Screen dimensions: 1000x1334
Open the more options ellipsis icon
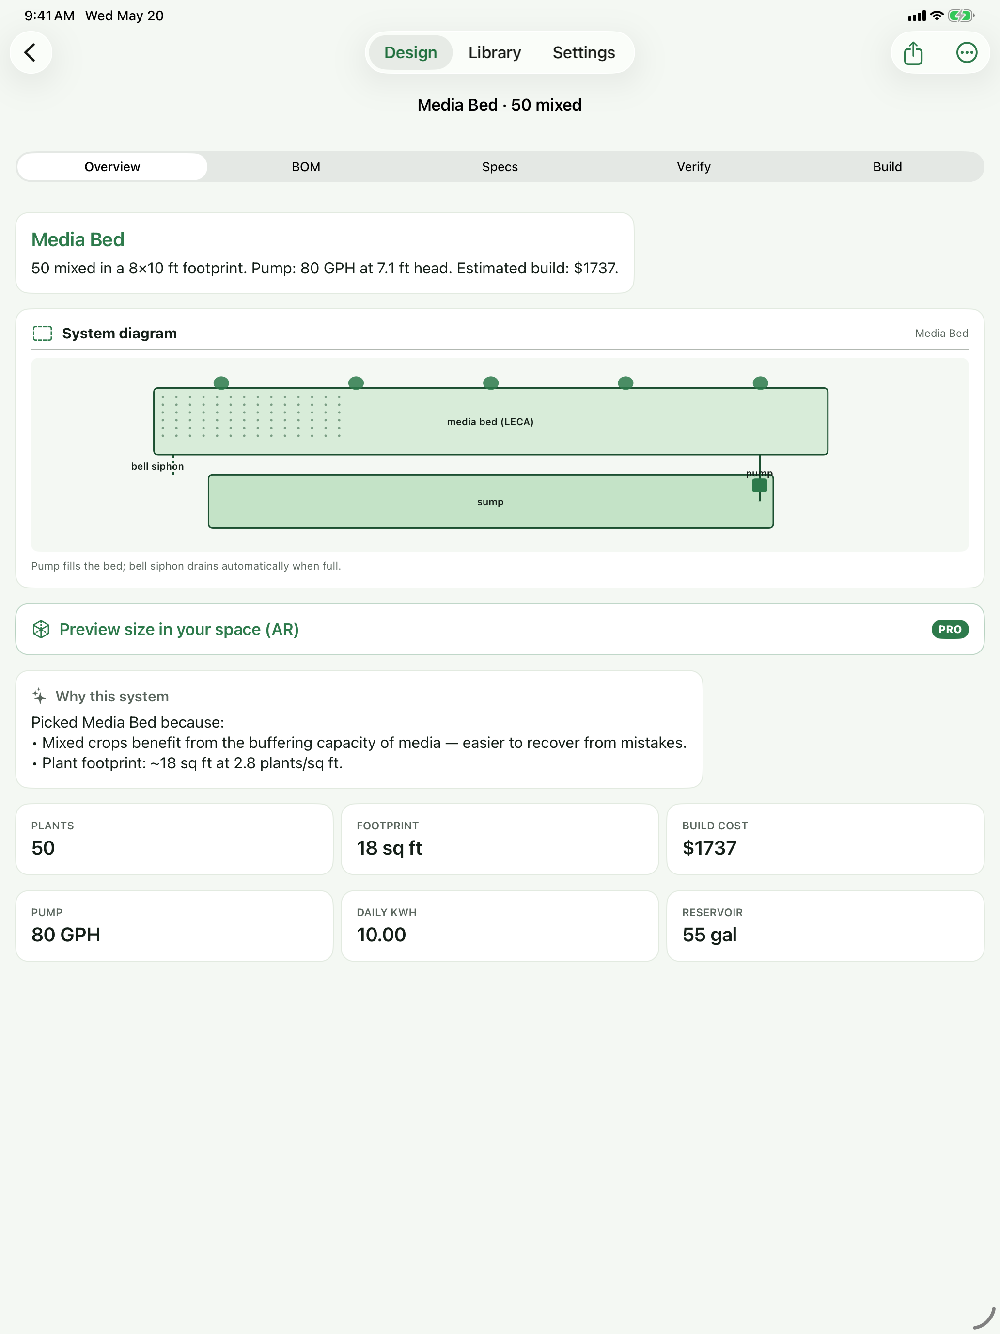coord(966,52)
